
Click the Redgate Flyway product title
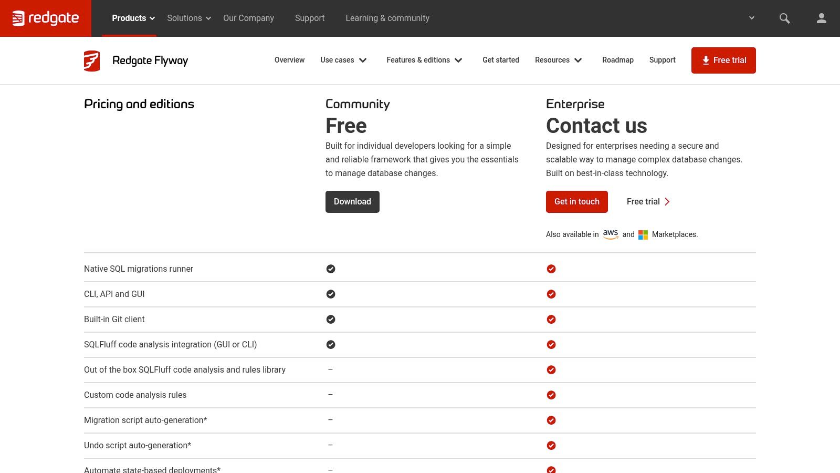tap(150, 60)
